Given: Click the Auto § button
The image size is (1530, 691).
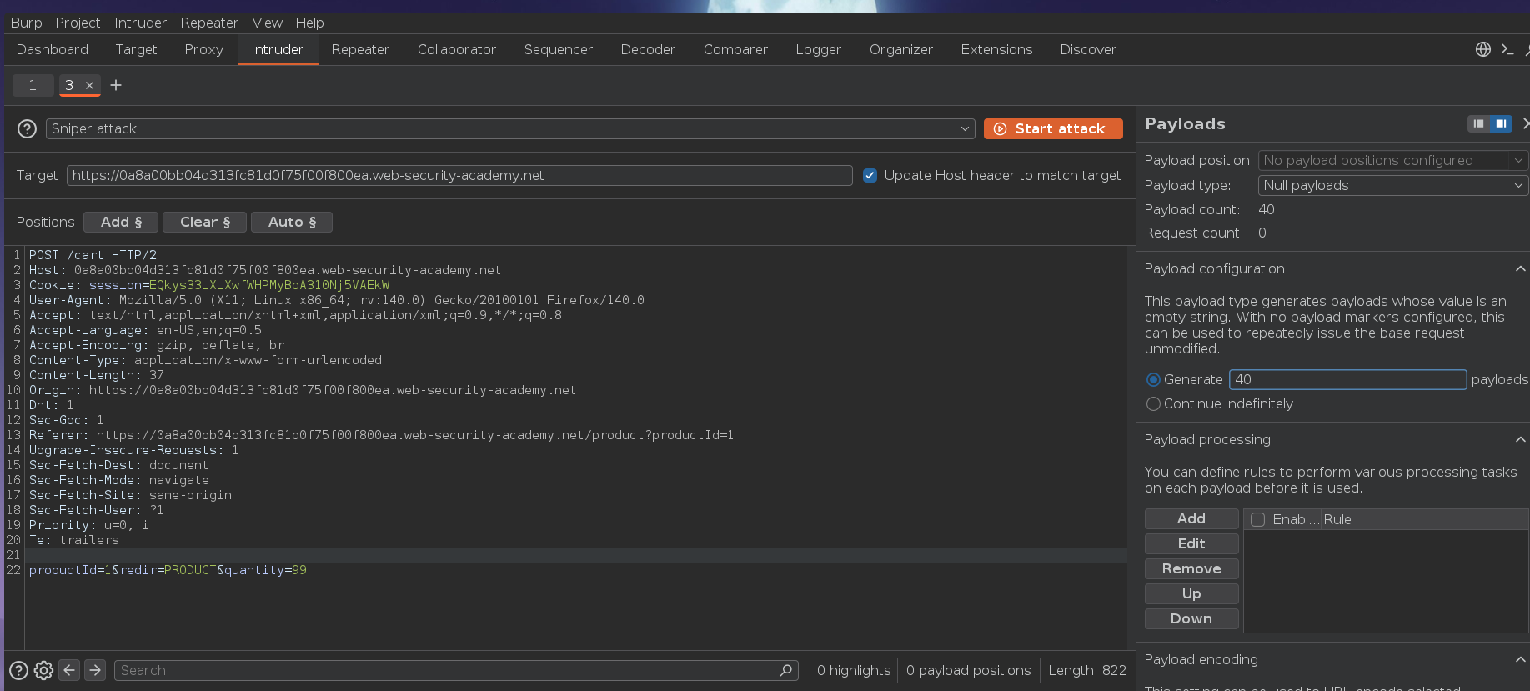Looking at the screenshot, I should pyautogui.click(x=292, y=222).
